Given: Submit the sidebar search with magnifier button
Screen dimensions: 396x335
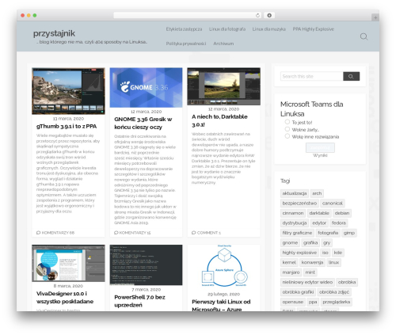Looking at the screenshot, I should click(x=351, y=76).
